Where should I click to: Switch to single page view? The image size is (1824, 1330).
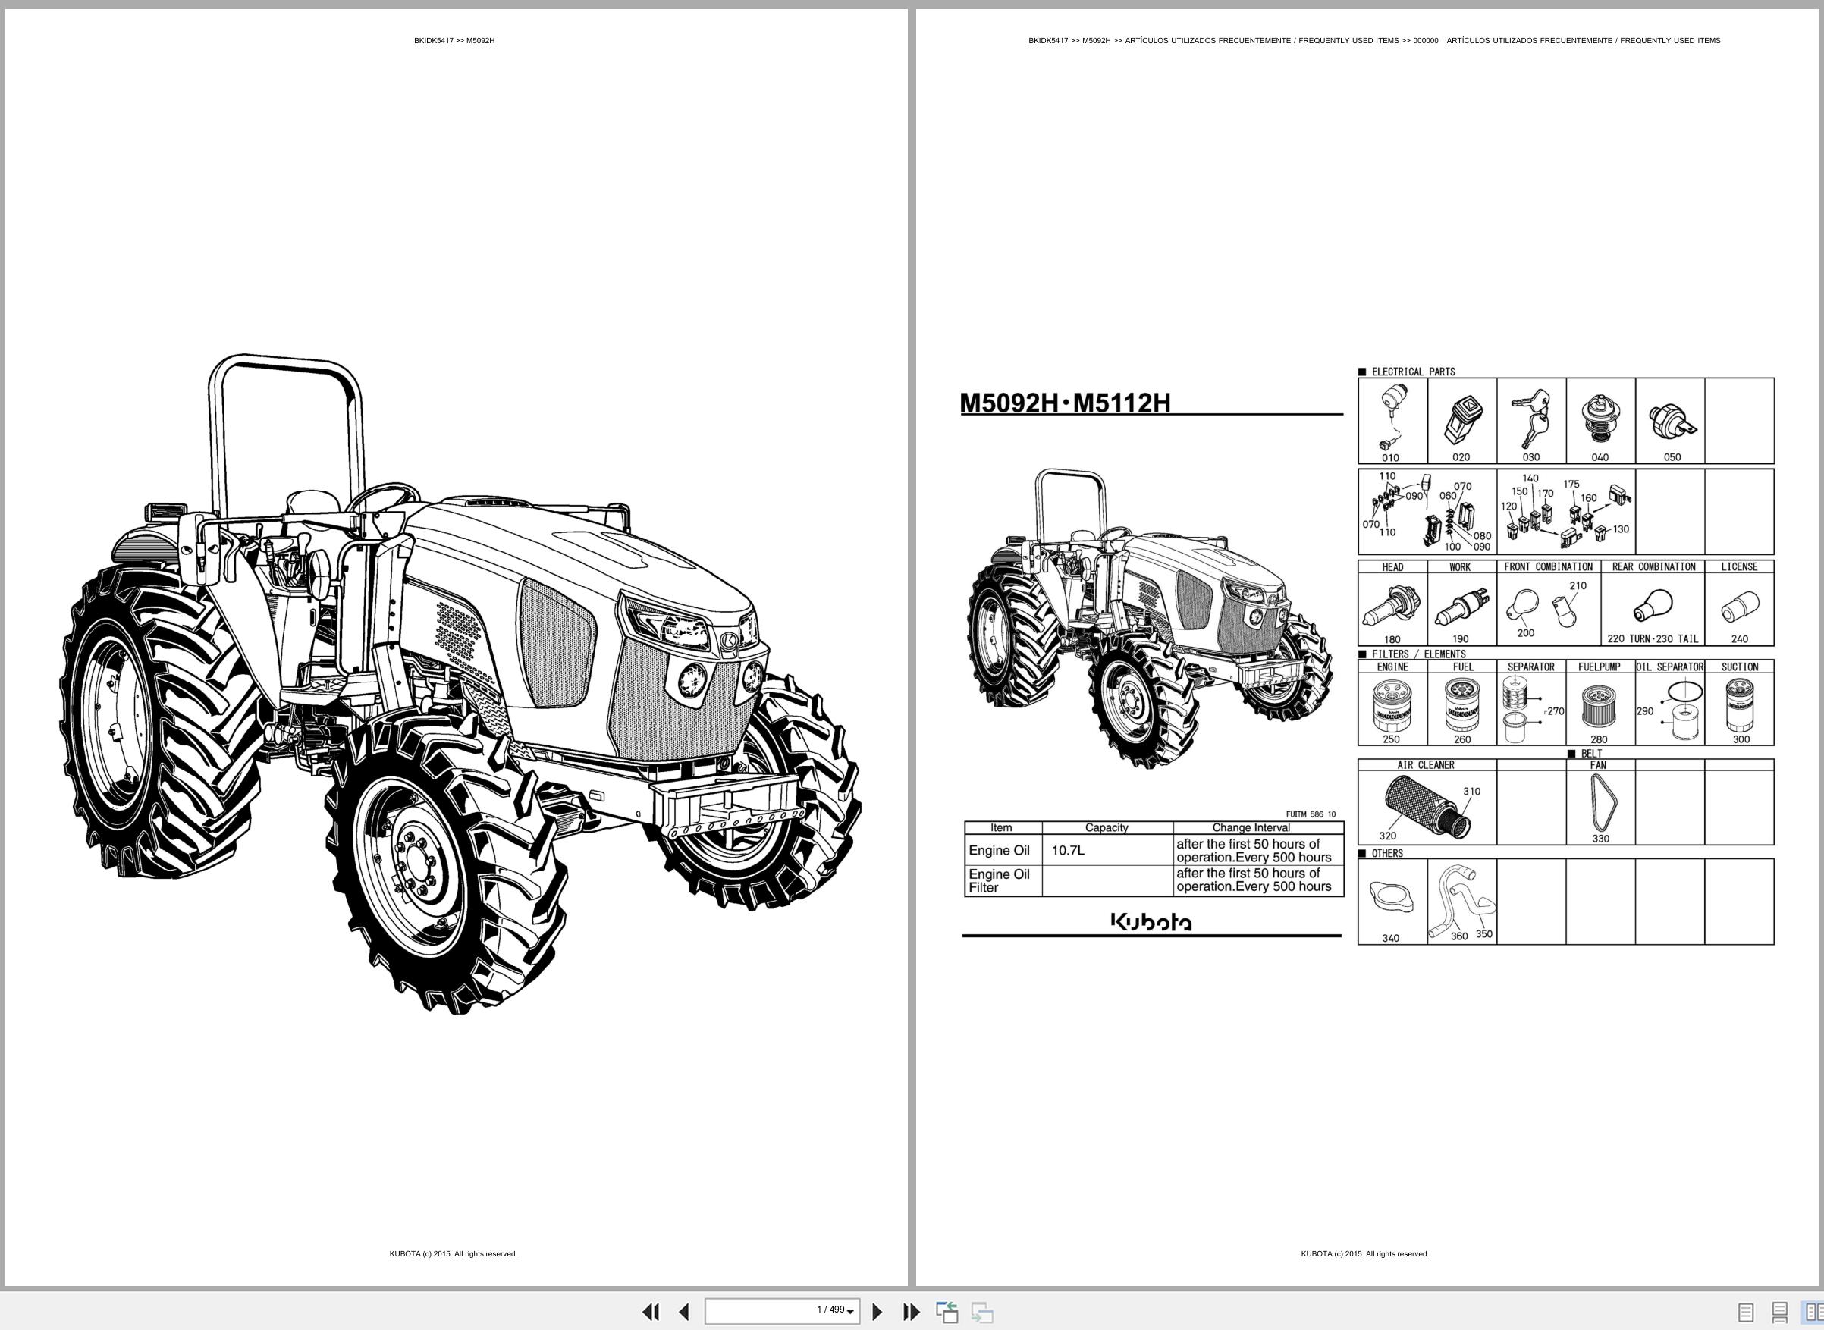1745,1313
